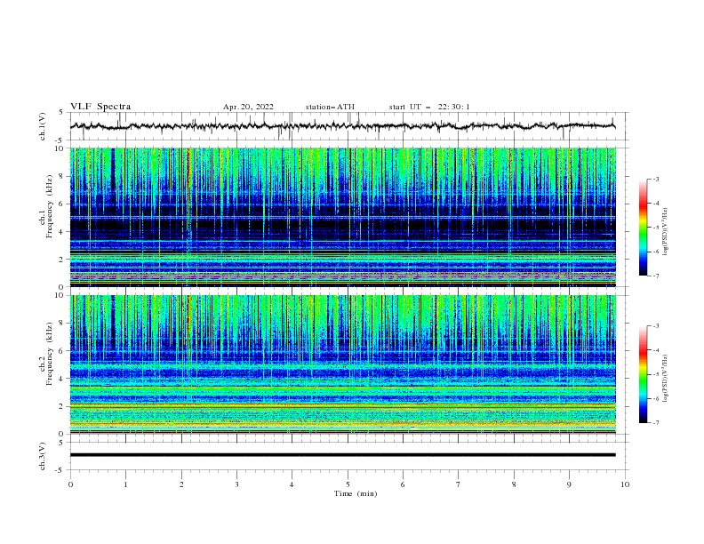
Task: Click the 'VLF Spectra' title text
Action: [100, 107]
